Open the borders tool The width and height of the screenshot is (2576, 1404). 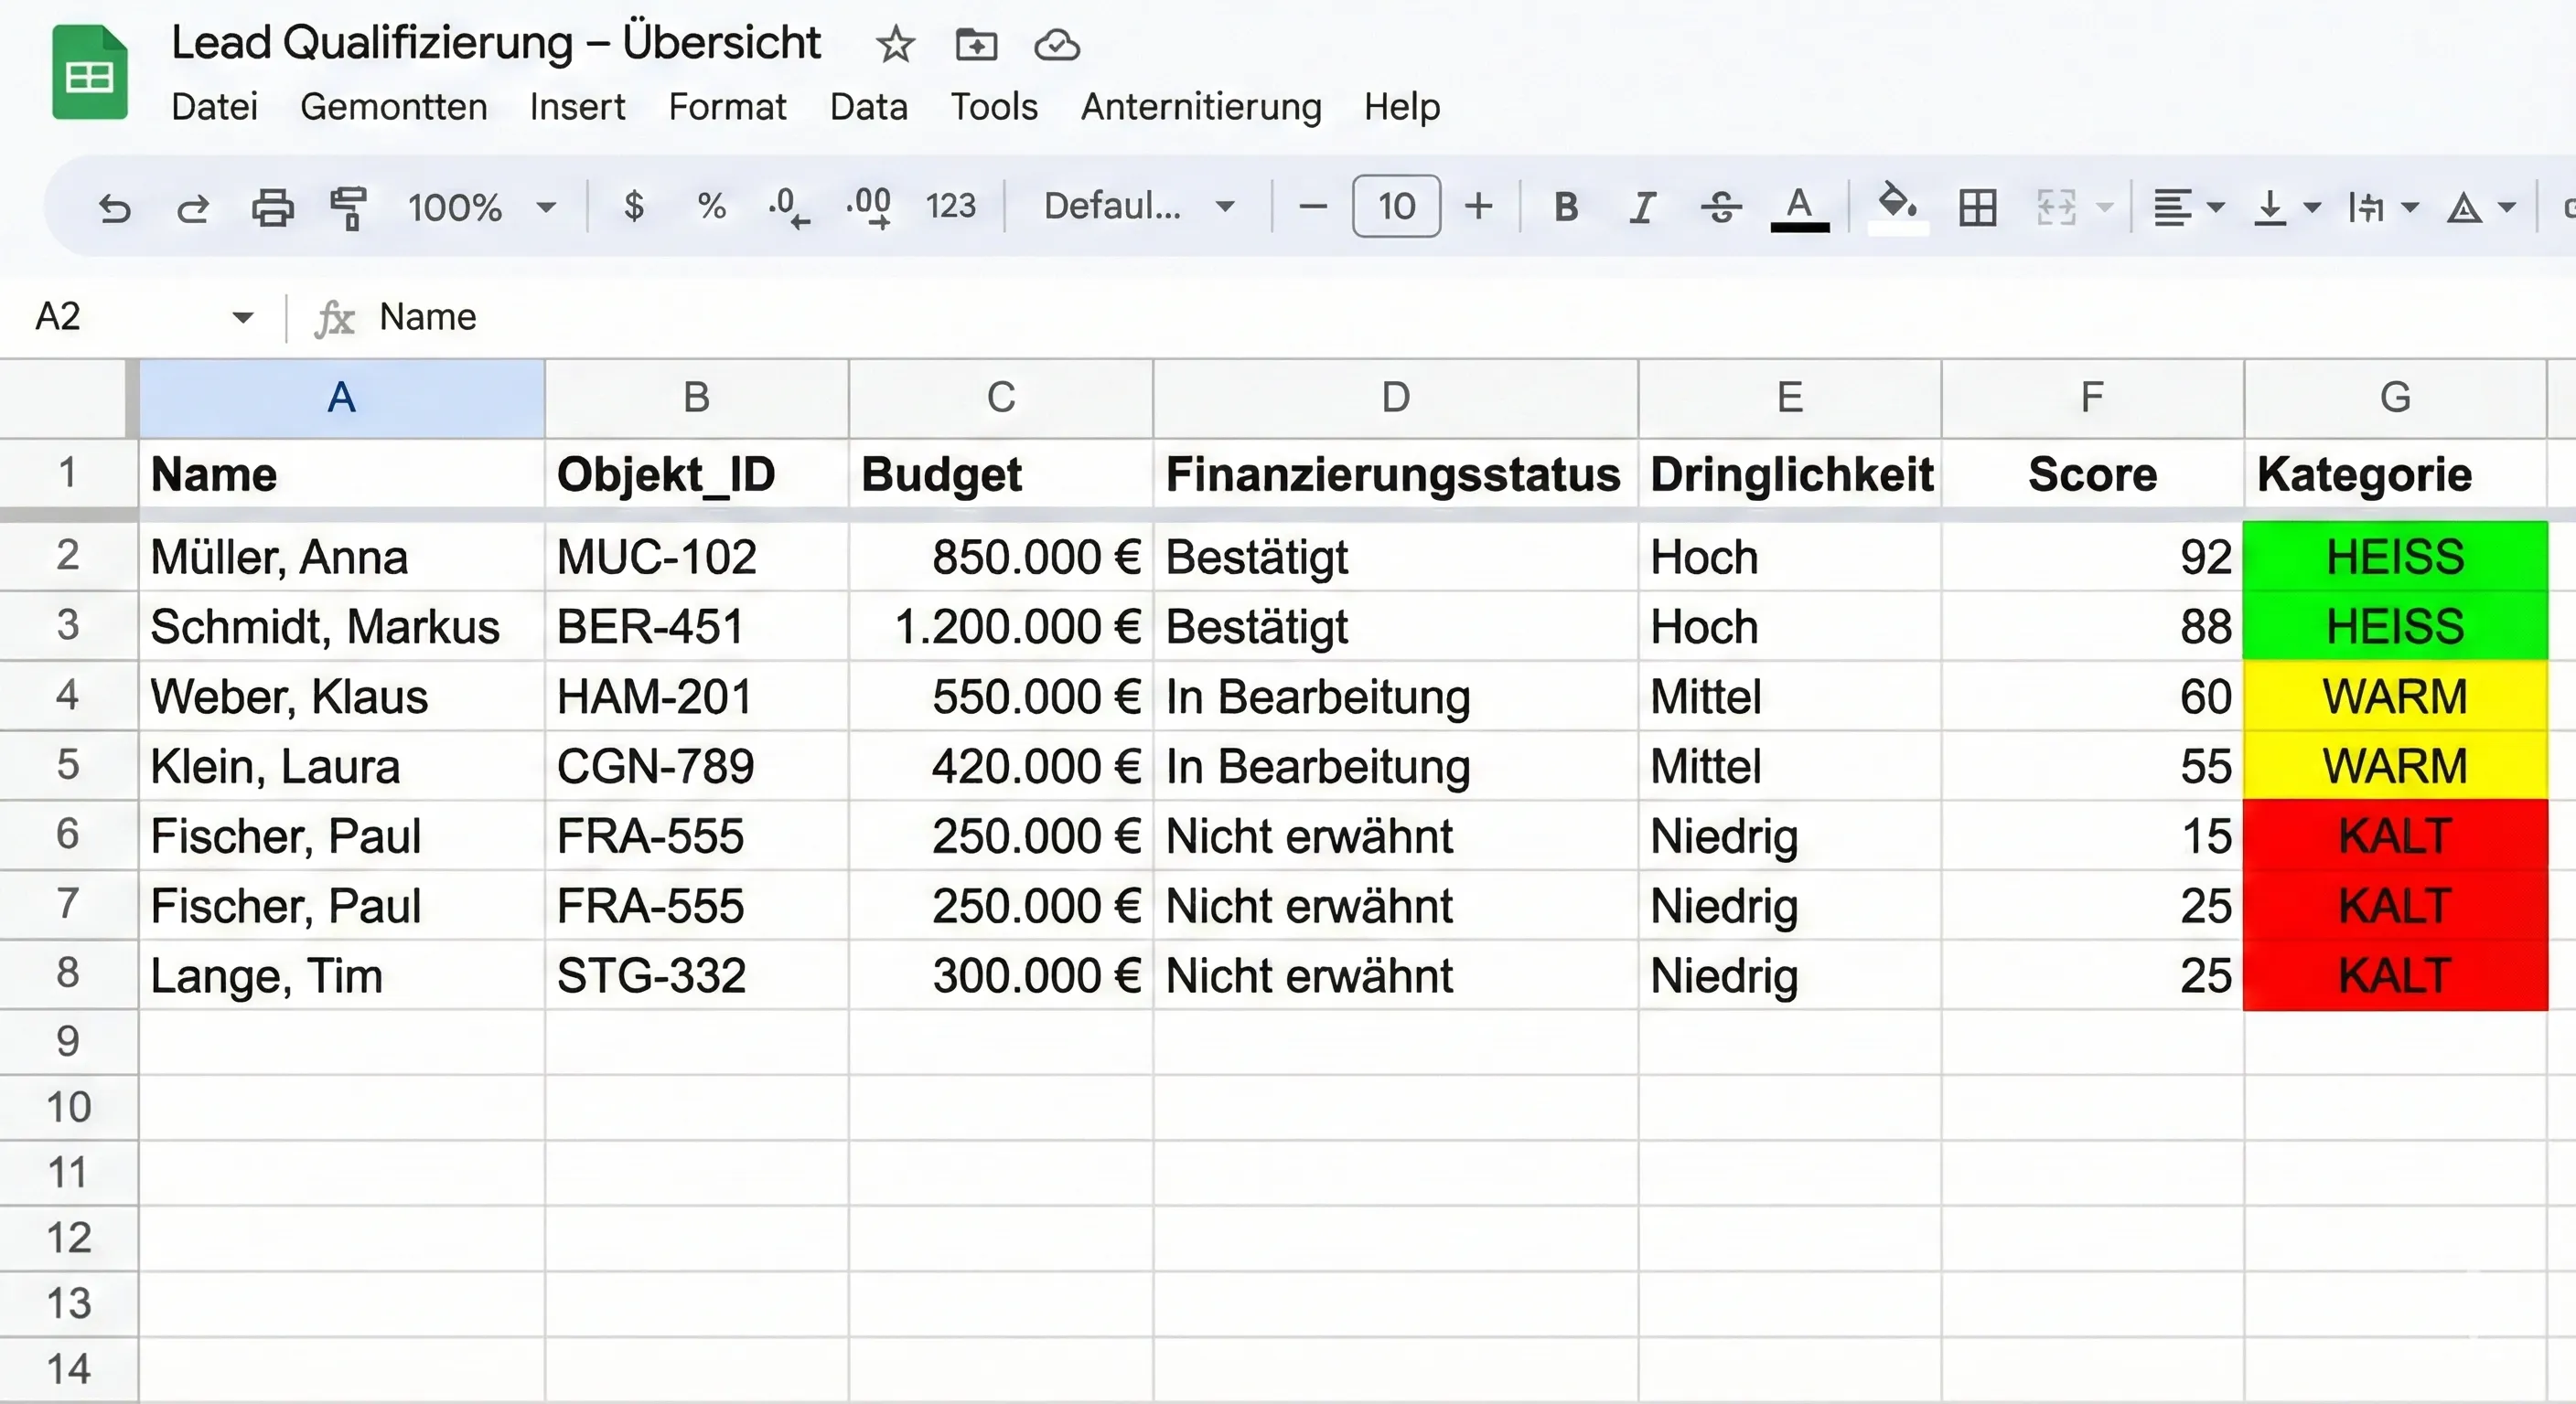click(1975, 207)
